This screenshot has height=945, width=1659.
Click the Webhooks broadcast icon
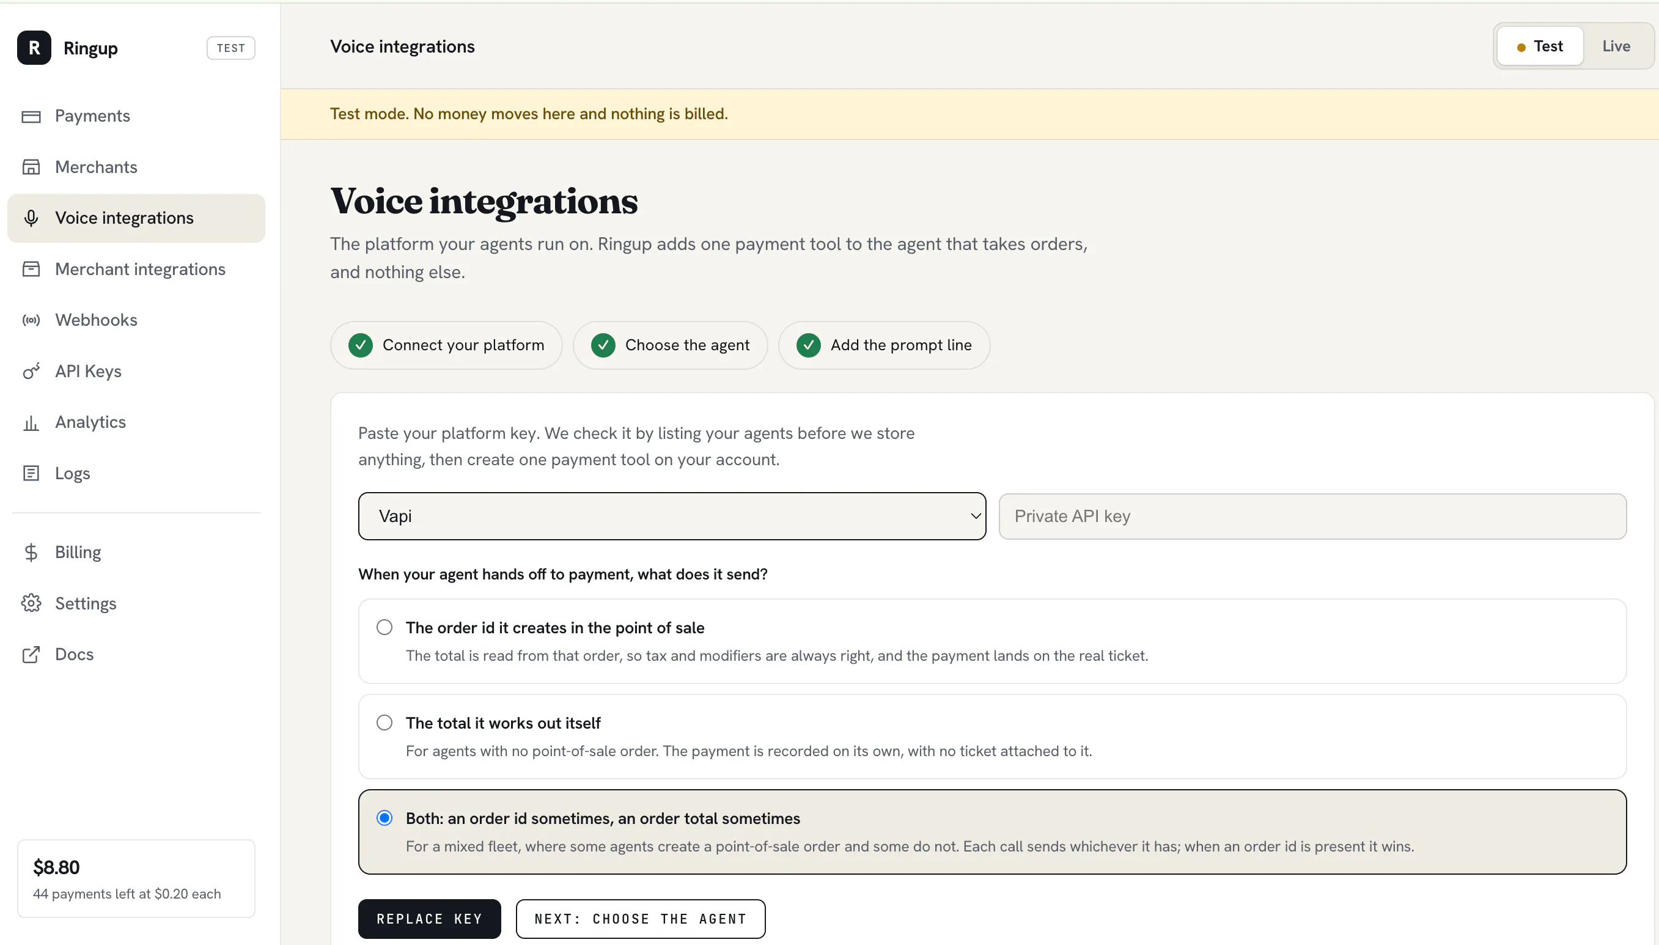pyautogui.click(x=31, y=320)
